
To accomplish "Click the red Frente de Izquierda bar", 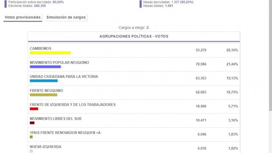I will pos(34,109).
